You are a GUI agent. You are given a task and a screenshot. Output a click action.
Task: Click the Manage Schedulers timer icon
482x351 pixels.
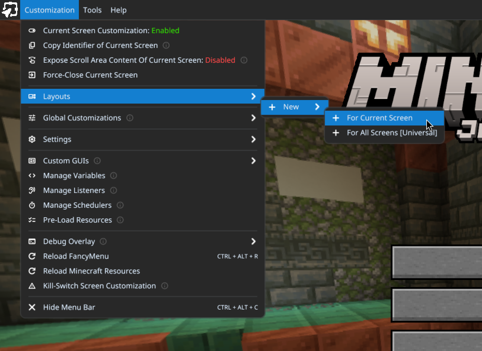(x=32, y=205)
